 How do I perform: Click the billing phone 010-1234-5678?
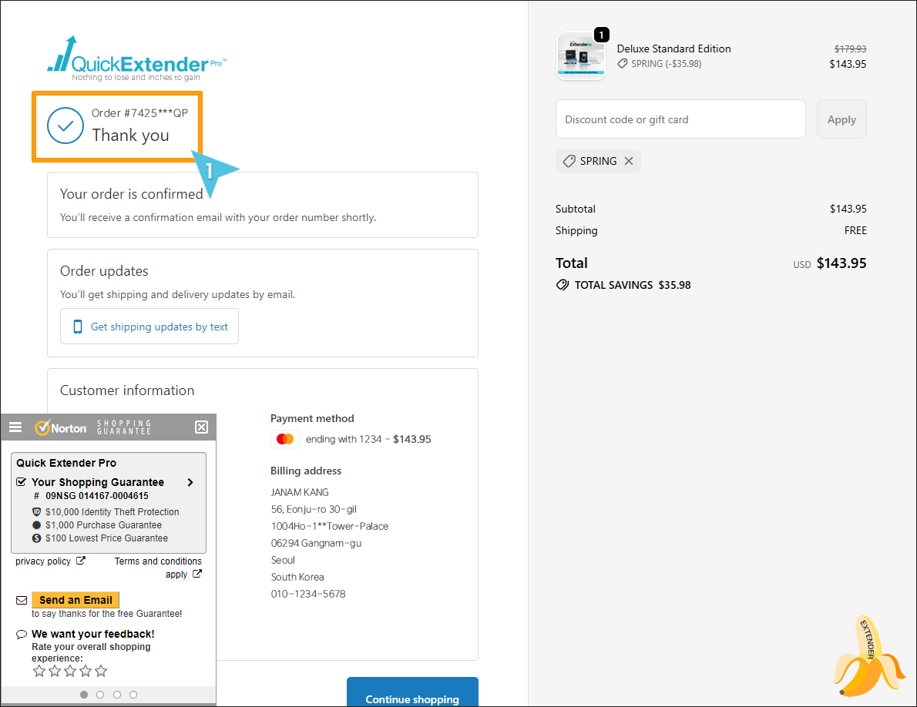(308, 594)
